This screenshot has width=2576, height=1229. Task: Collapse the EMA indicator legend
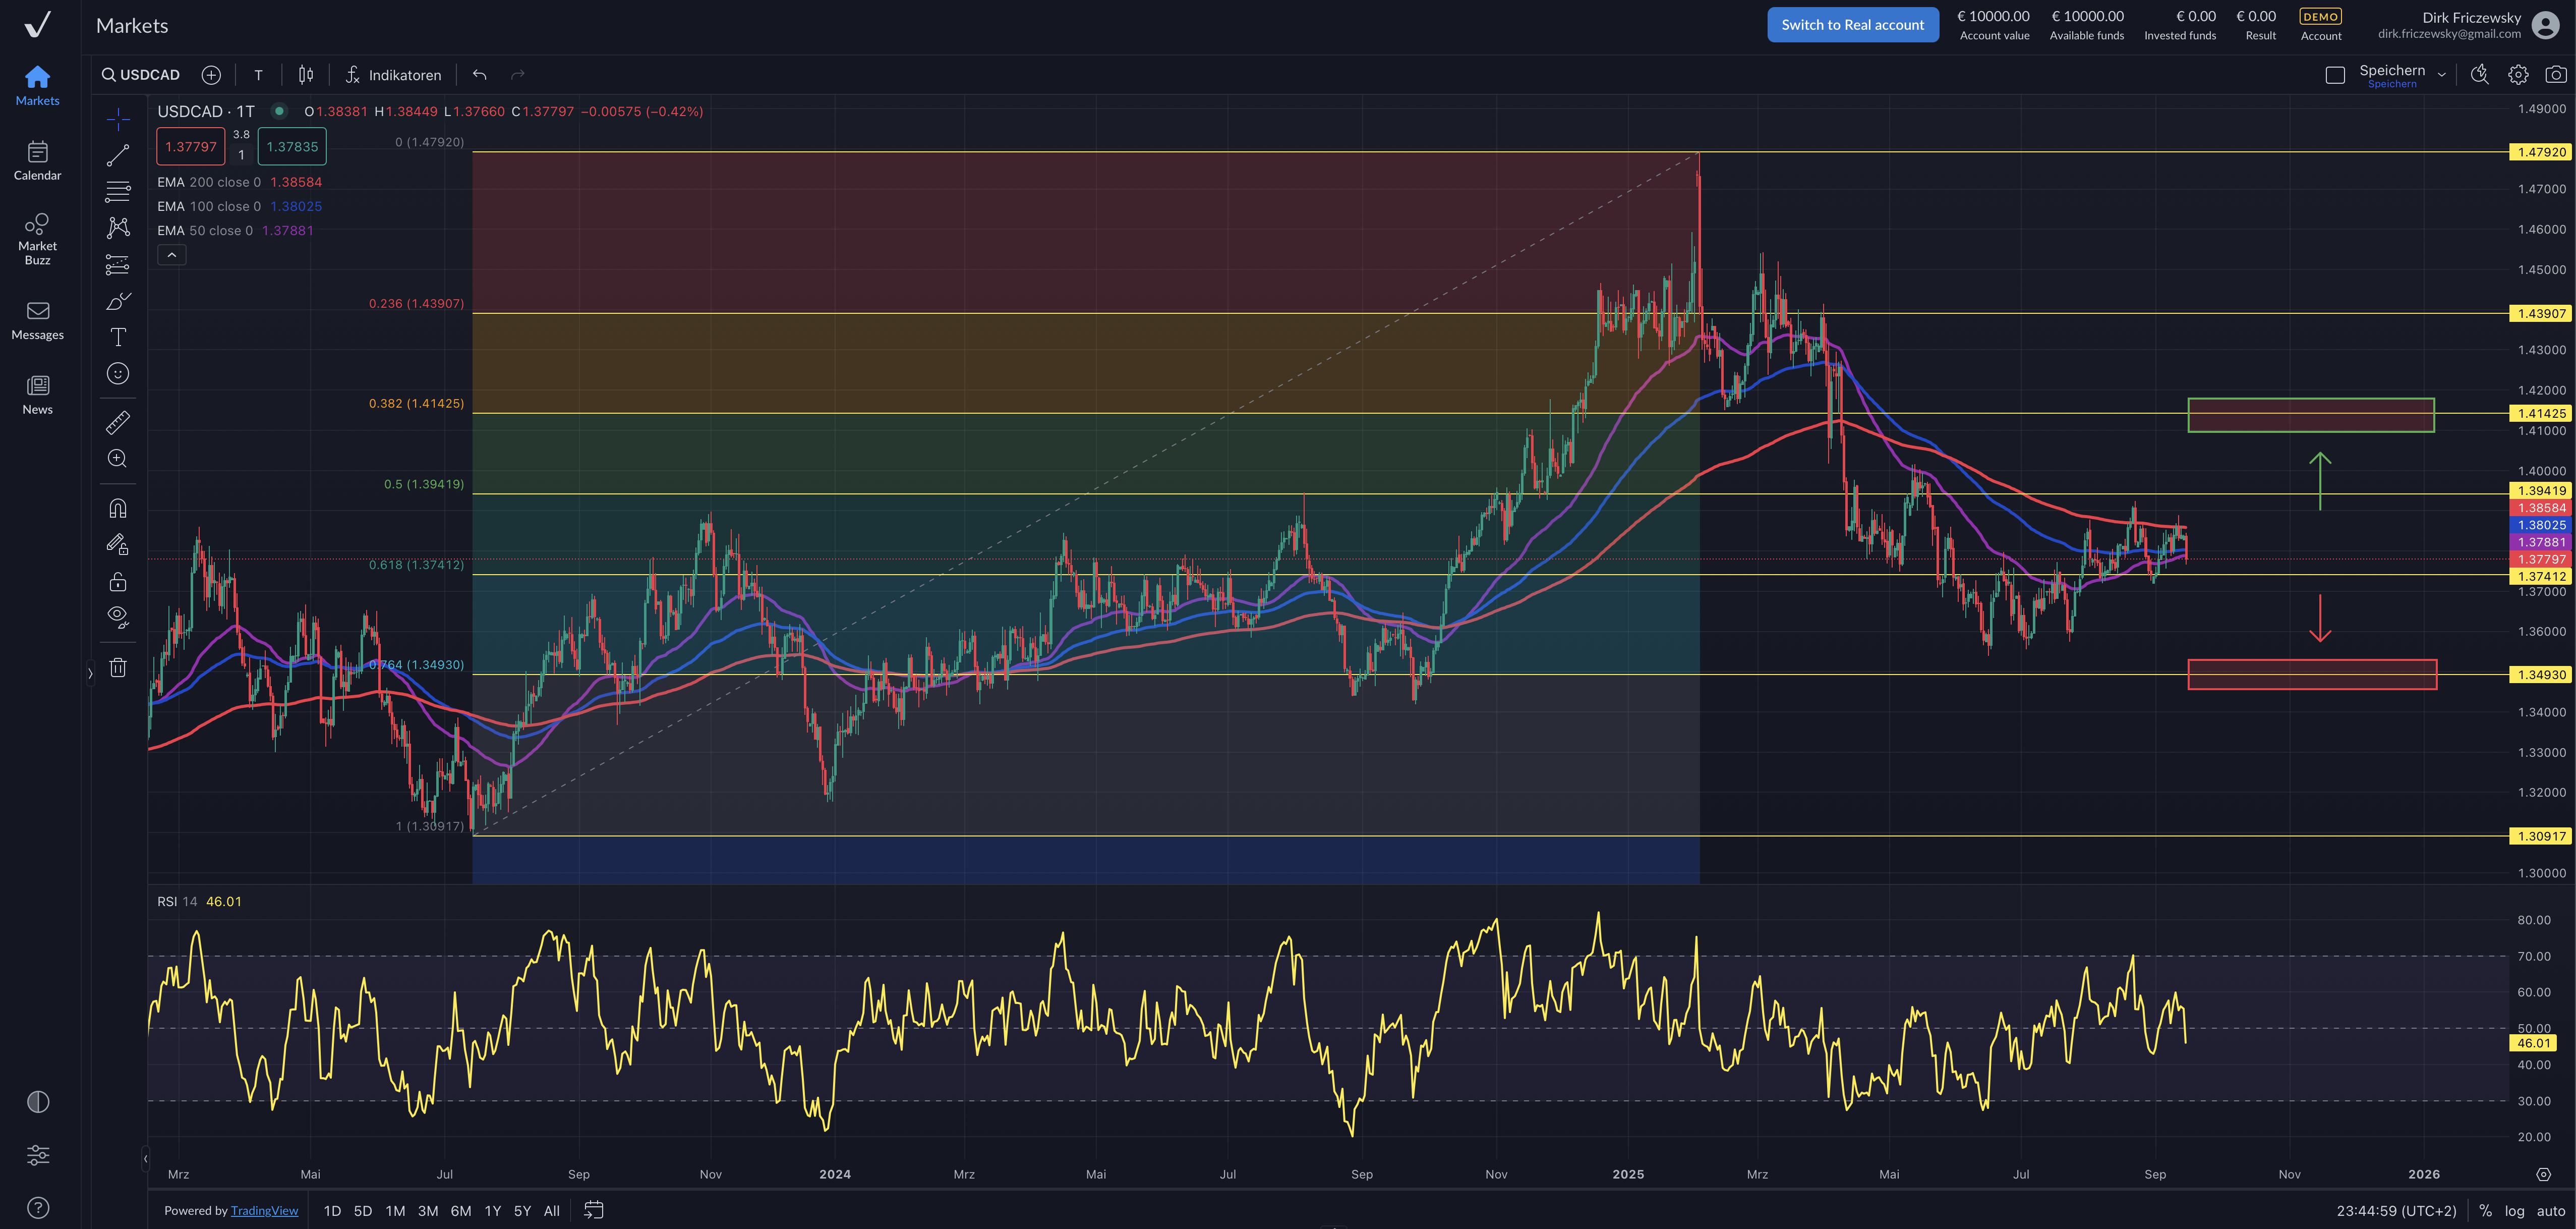click(x=171, y=254)
